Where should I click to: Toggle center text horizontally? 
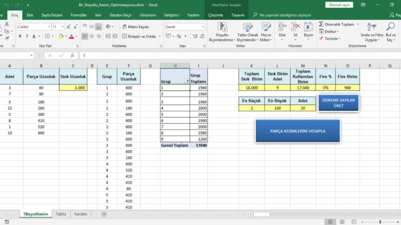pyautogui.click(x=92, y=37)
